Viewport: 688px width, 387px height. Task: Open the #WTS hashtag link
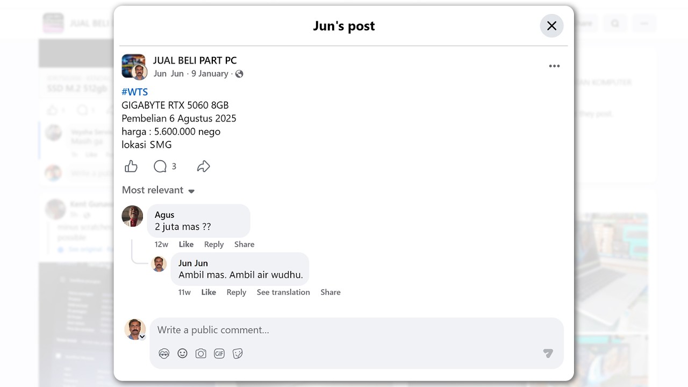pyautogui.click(x=134, y=92)
